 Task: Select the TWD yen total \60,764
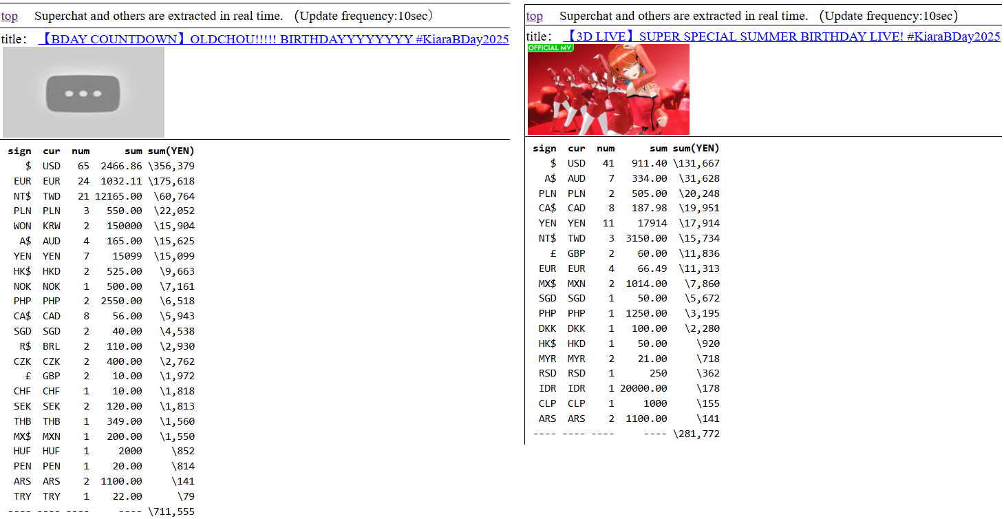point(174,196)
